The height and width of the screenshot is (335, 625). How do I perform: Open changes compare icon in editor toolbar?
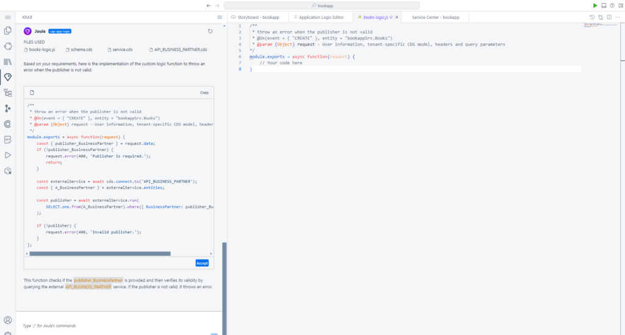pyautogui.click(x=601, y=17)
